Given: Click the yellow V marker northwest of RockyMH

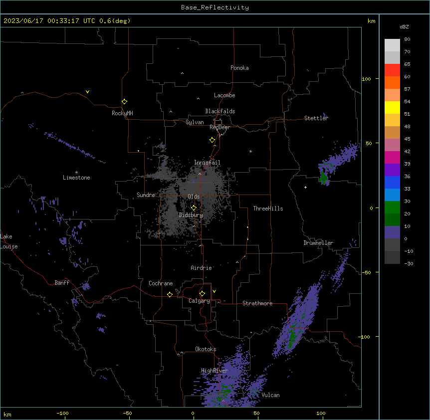Looking at the screenshot, I should click(87, 92).
